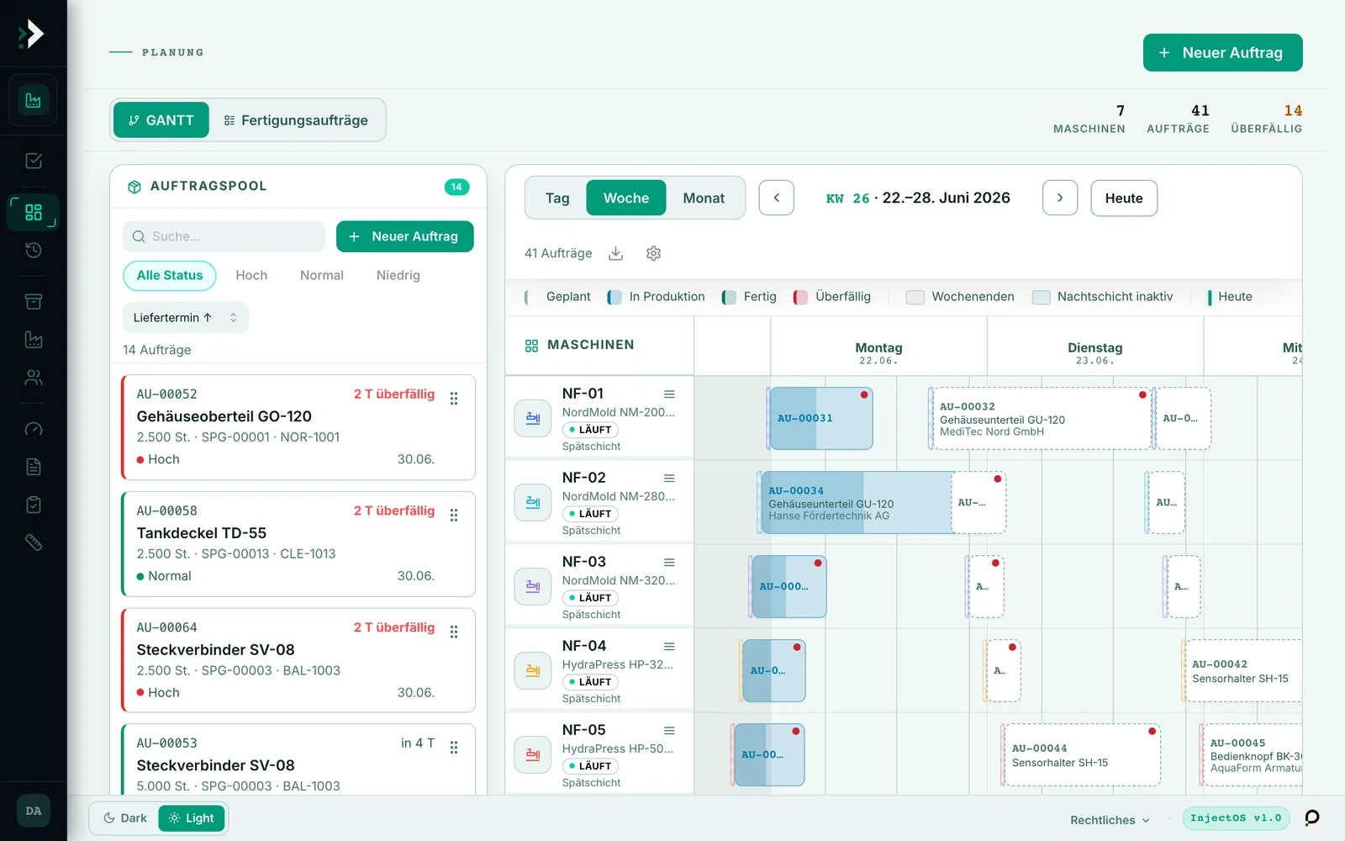Open the history clock icon in sidebar
The image size is (1345, 841).
[34, 250]
